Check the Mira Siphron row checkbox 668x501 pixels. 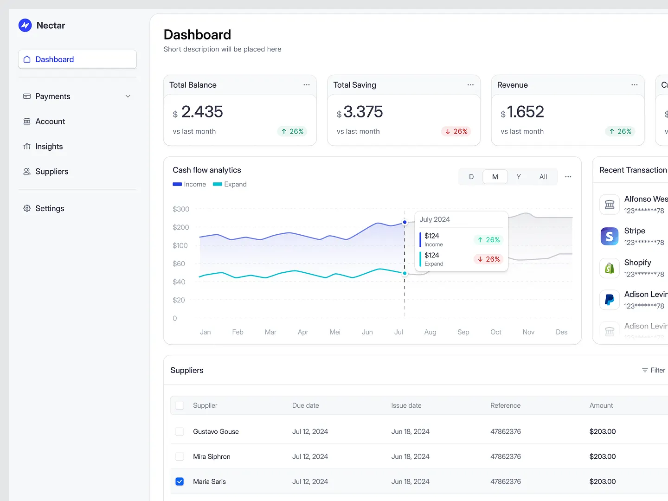[180, 456]
